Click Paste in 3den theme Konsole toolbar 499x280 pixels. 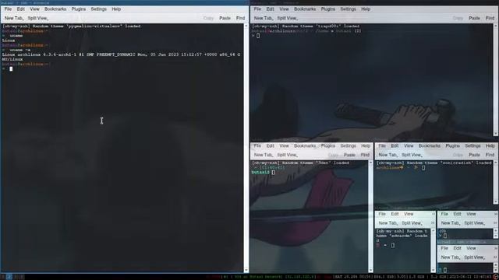tap(349, 155)
